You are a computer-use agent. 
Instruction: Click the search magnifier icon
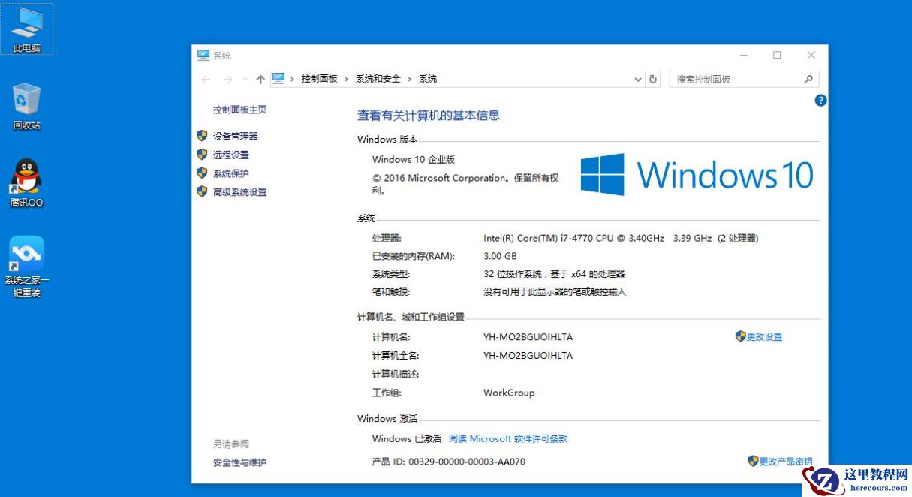click(808, 79)
